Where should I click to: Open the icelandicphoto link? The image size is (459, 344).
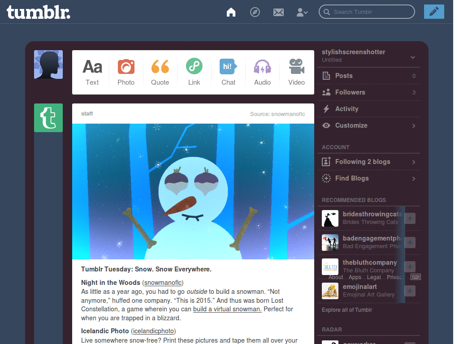(x=153, y=331)
